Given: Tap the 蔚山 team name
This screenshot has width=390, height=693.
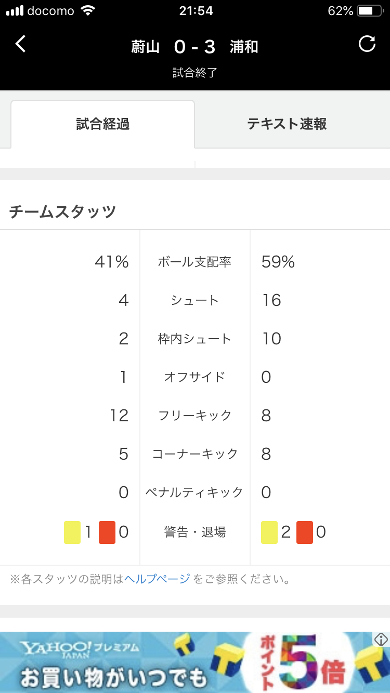Looking at the screenshot, I should (145, 47).
